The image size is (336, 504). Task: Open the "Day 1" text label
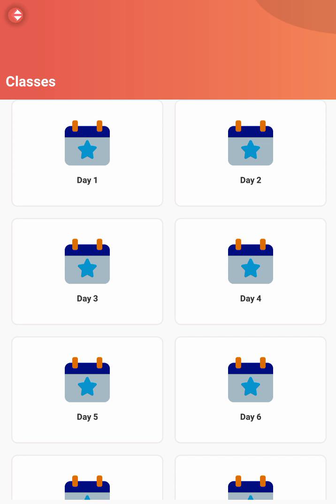[x=87, y=180]
